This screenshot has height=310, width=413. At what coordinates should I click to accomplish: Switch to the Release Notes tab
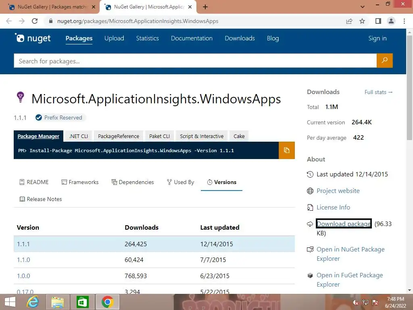click(41, 199)
